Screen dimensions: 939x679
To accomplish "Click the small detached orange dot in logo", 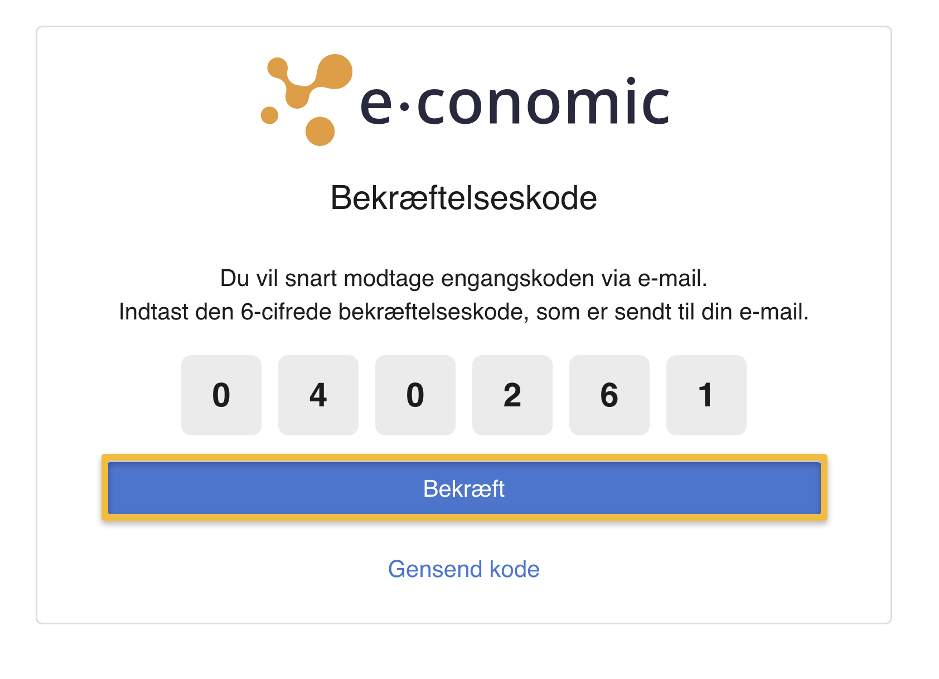I will point(269,115).
